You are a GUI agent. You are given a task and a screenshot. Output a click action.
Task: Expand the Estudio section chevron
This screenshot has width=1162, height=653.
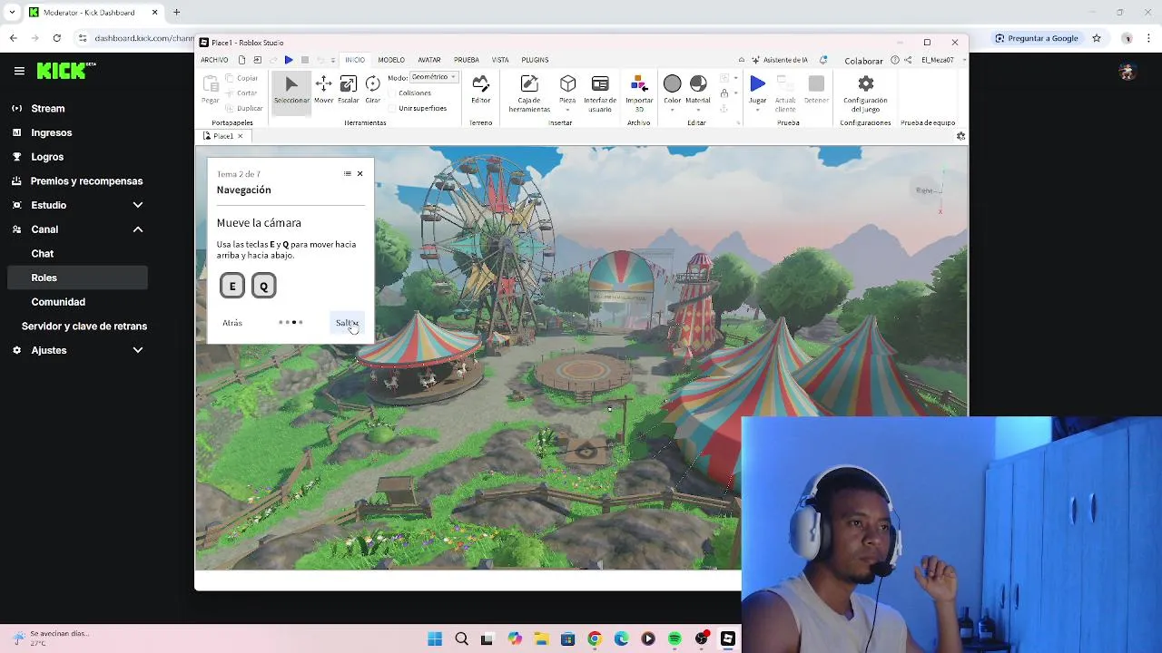tap(138, 205)
